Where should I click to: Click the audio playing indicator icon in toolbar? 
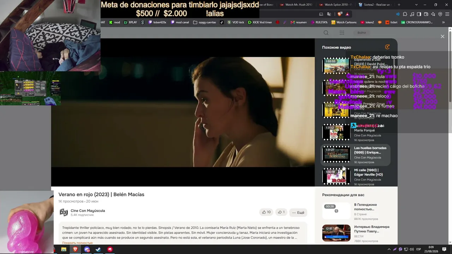398,14
